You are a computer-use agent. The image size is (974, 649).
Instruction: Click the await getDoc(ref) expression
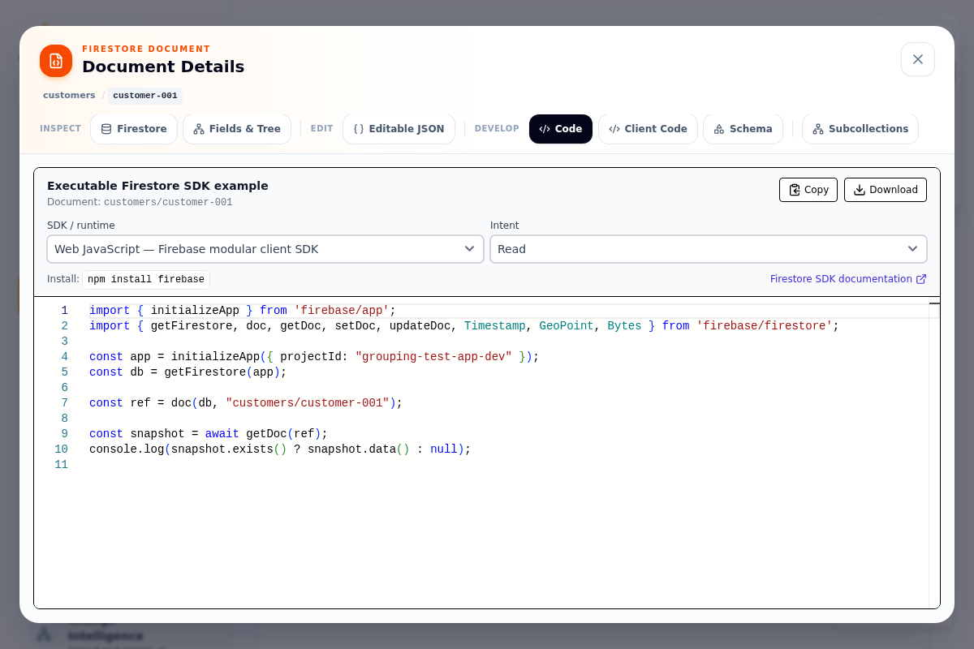click(263, 434)
